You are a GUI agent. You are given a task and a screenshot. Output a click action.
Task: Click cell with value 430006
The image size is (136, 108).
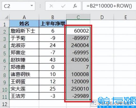click(x=78, y=60)
